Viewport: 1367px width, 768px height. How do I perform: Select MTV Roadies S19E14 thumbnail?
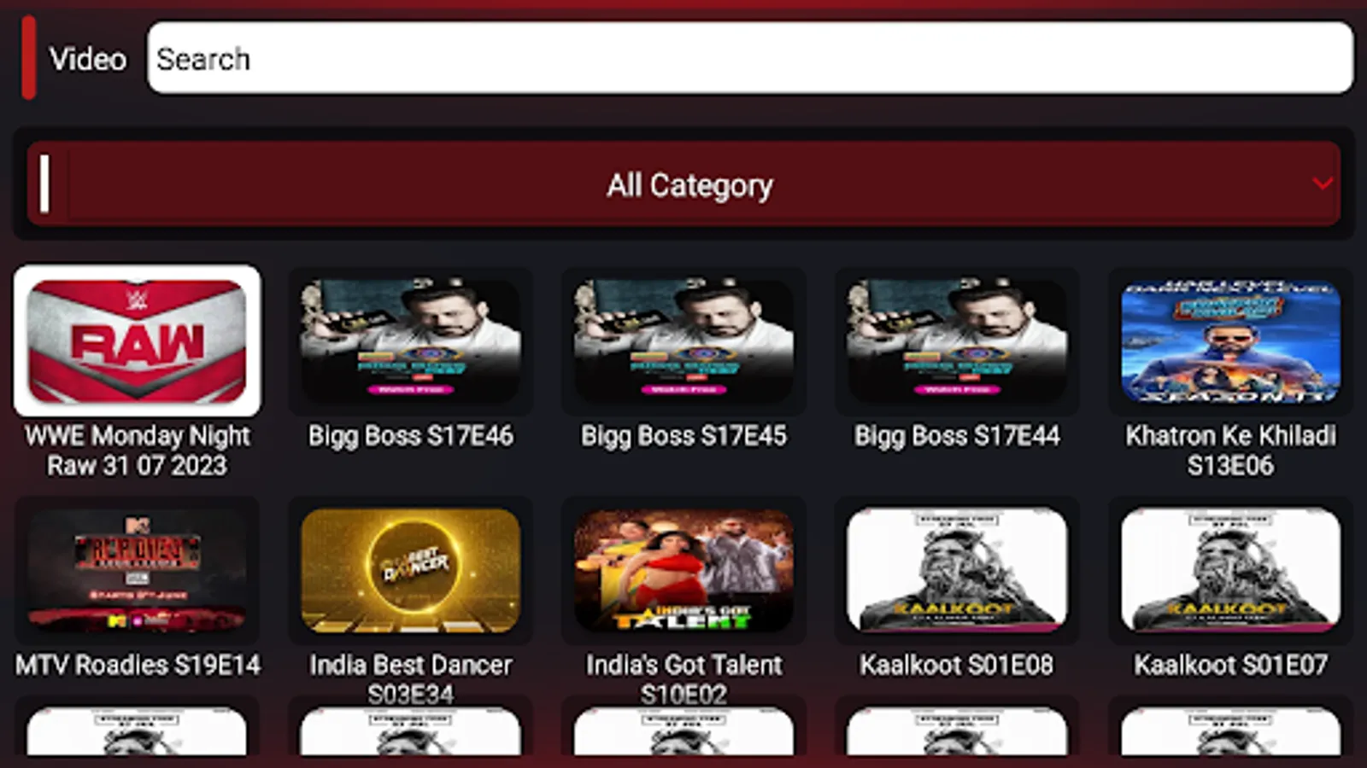point(137,570)
